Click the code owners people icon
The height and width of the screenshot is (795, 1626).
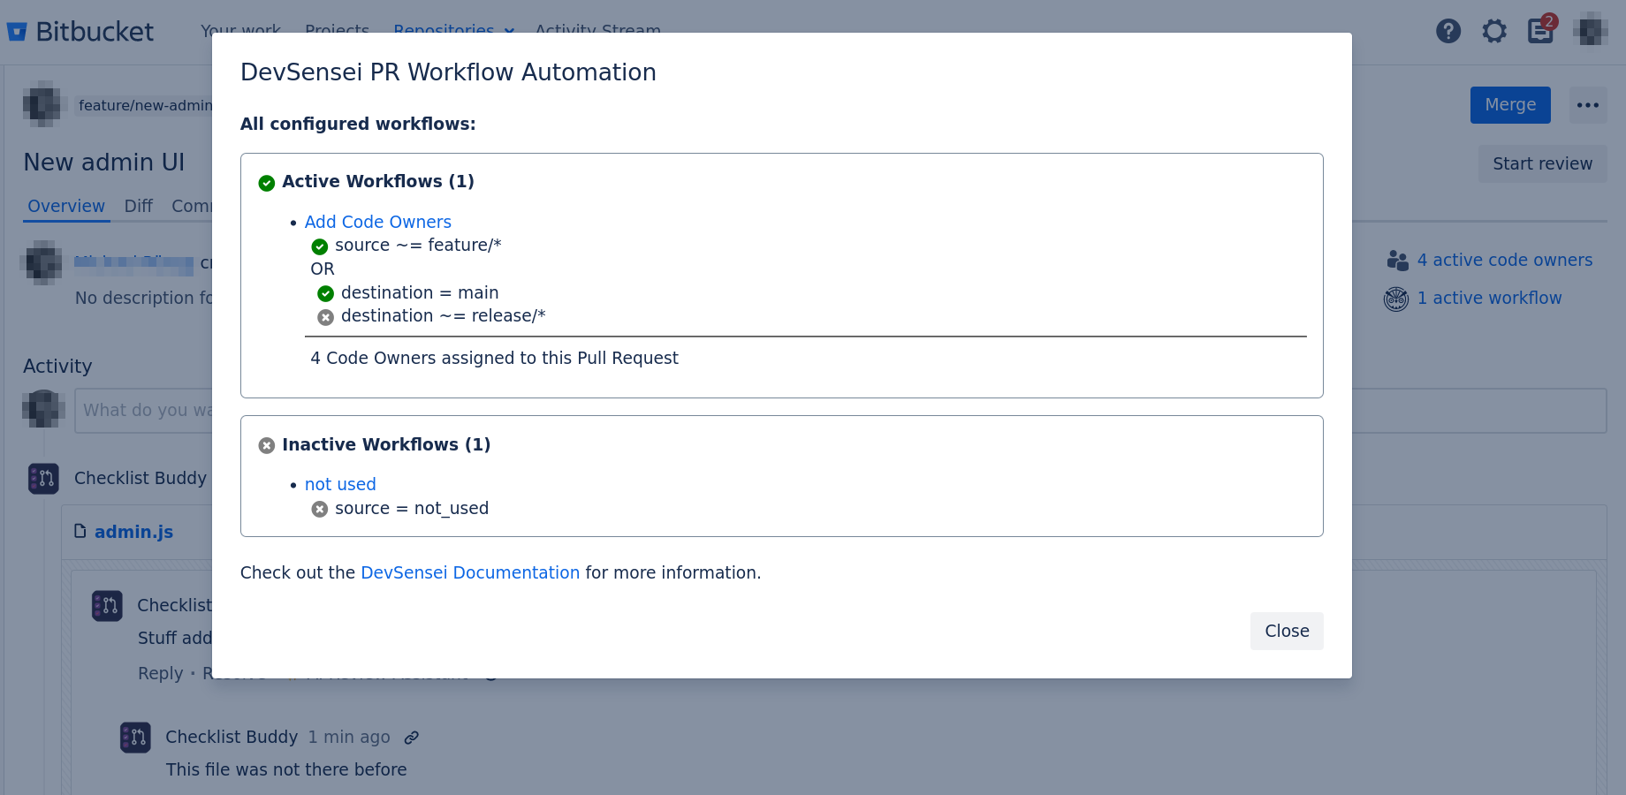pyautogui.click(x=1397, y=260)
